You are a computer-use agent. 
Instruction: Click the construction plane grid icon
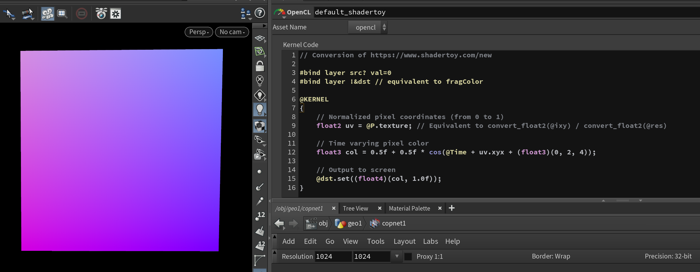(x=259, y=38)
